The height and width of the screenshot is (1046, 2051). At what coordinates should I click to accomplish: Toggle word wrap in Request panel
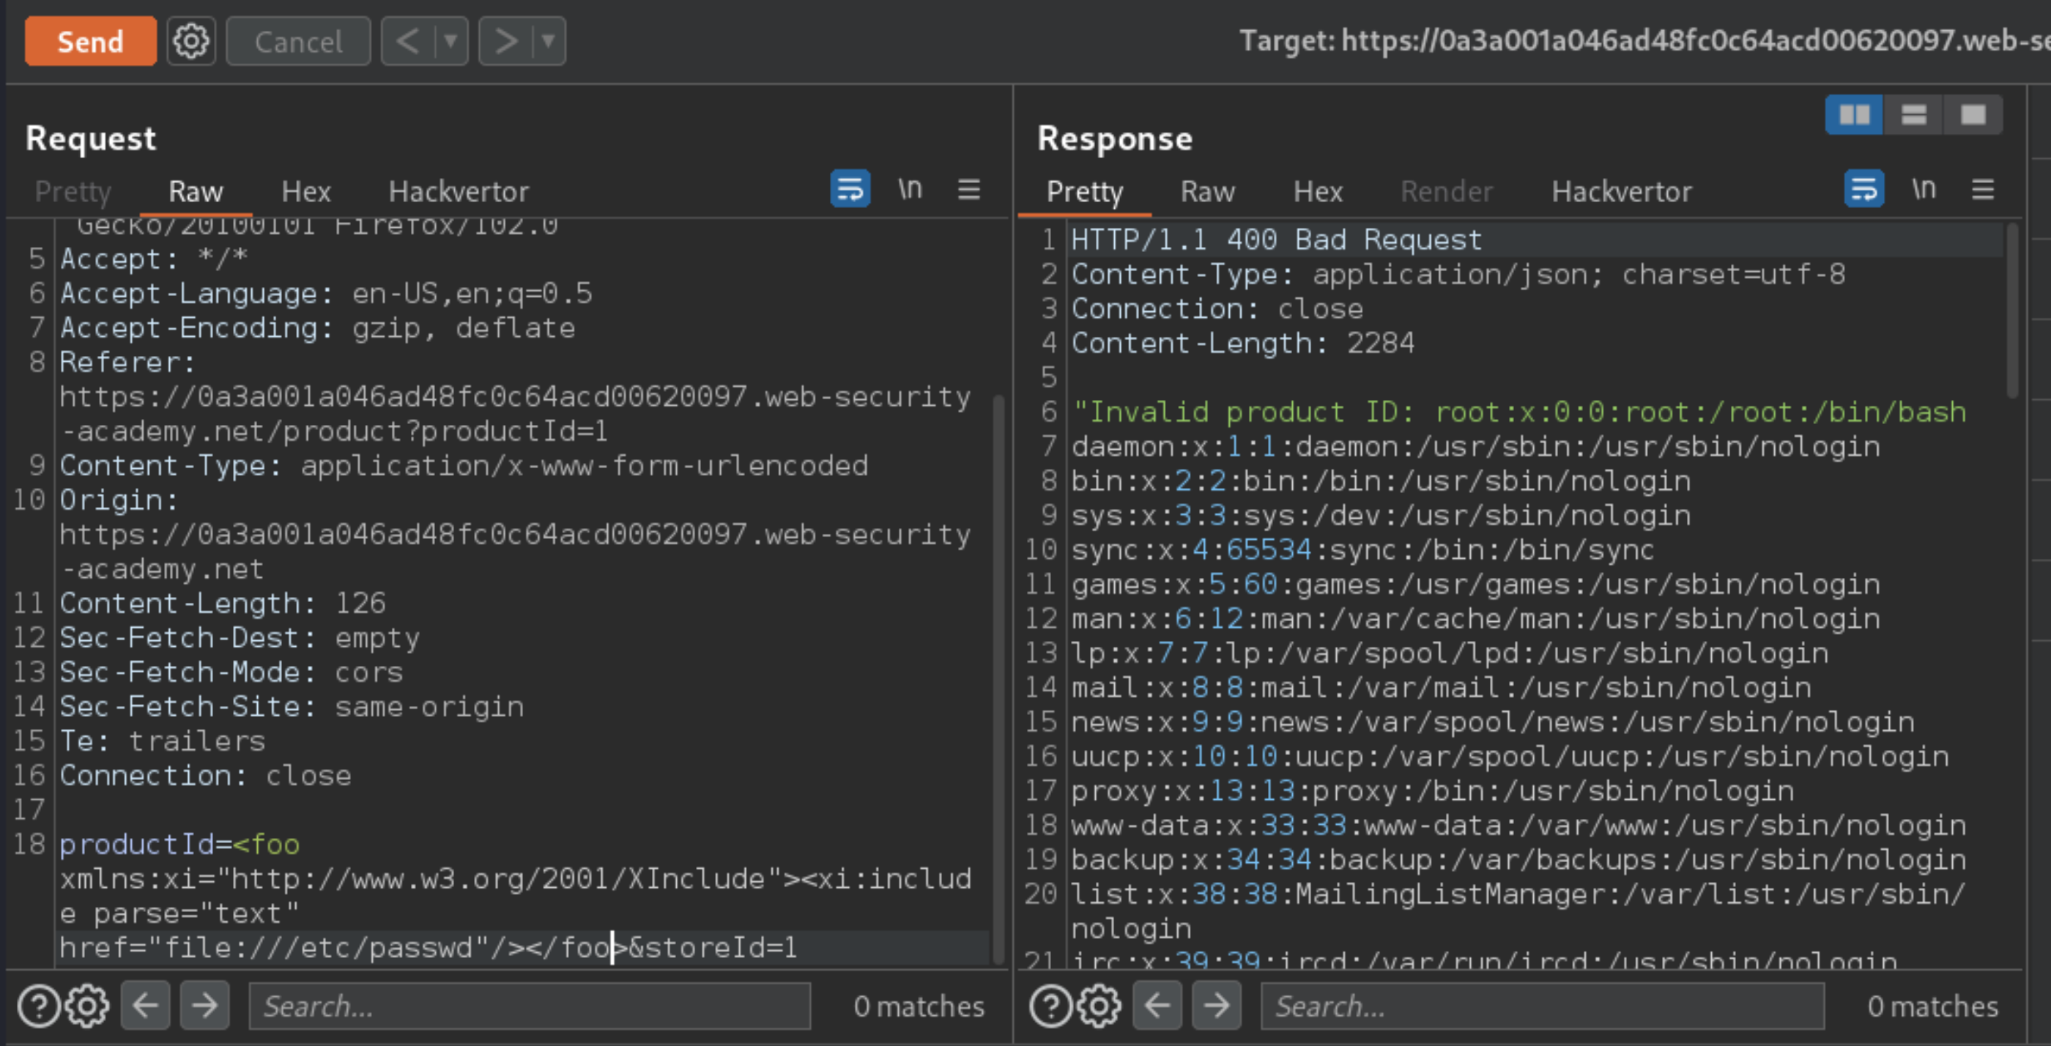coord(850,190)
